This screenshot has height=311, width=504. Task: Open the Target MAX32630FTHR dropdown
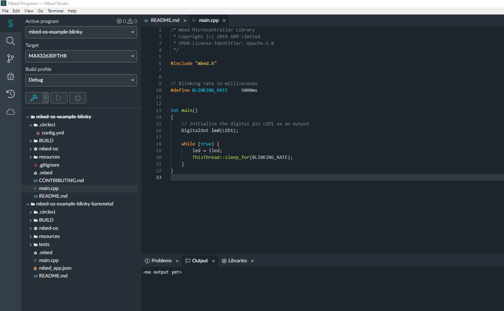[x=81, y=56]
